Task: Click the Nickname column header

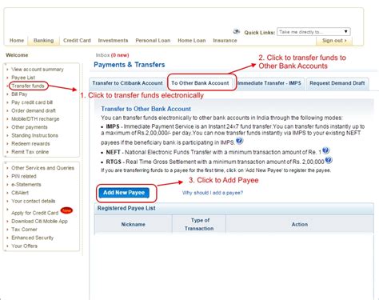Action: (134, 225)
